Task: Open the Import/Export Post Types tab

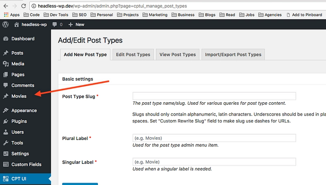Action: (x=233, y=54)
